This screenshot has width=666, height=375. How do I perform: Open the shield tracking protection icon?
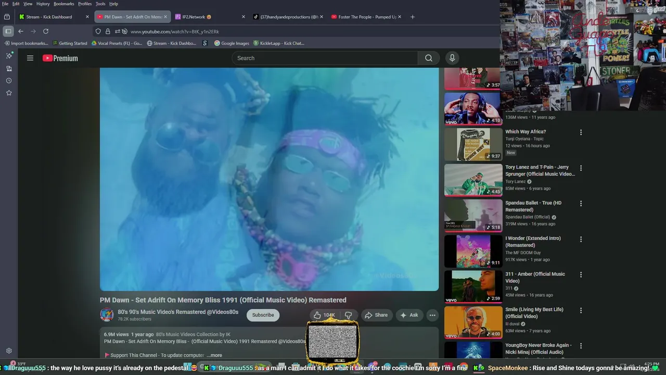98,31
